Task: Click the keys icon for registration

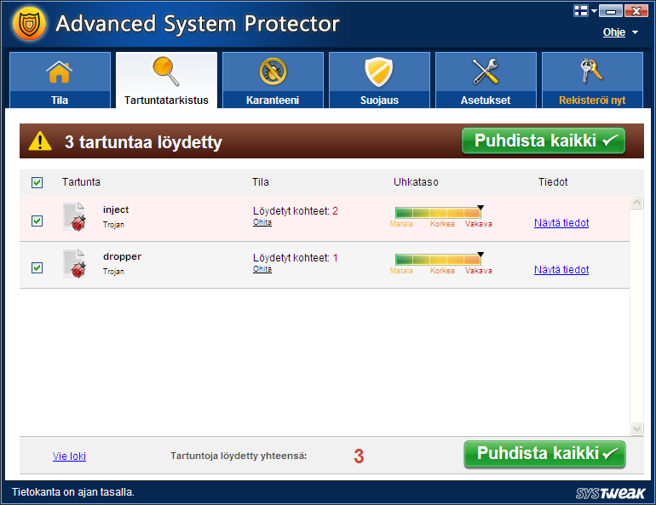Action: click(592, 71)
